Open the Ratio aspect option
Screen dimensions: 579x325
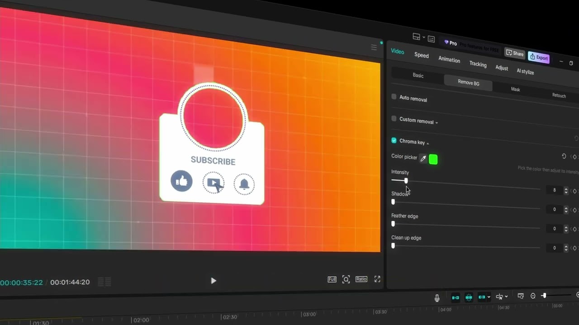pos(361,279)
